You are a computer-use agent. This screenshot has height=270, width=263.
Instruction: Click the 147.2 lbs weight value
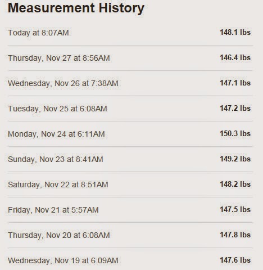(x=235, y=108)
